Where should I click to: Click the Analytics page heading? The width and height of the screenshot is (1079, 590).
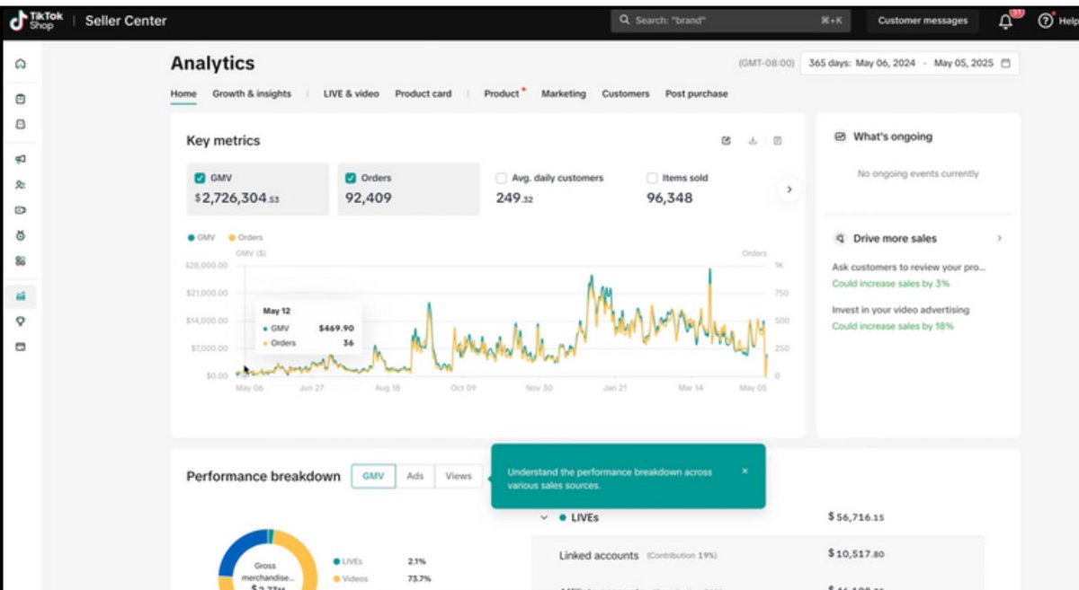click(212, 63)
